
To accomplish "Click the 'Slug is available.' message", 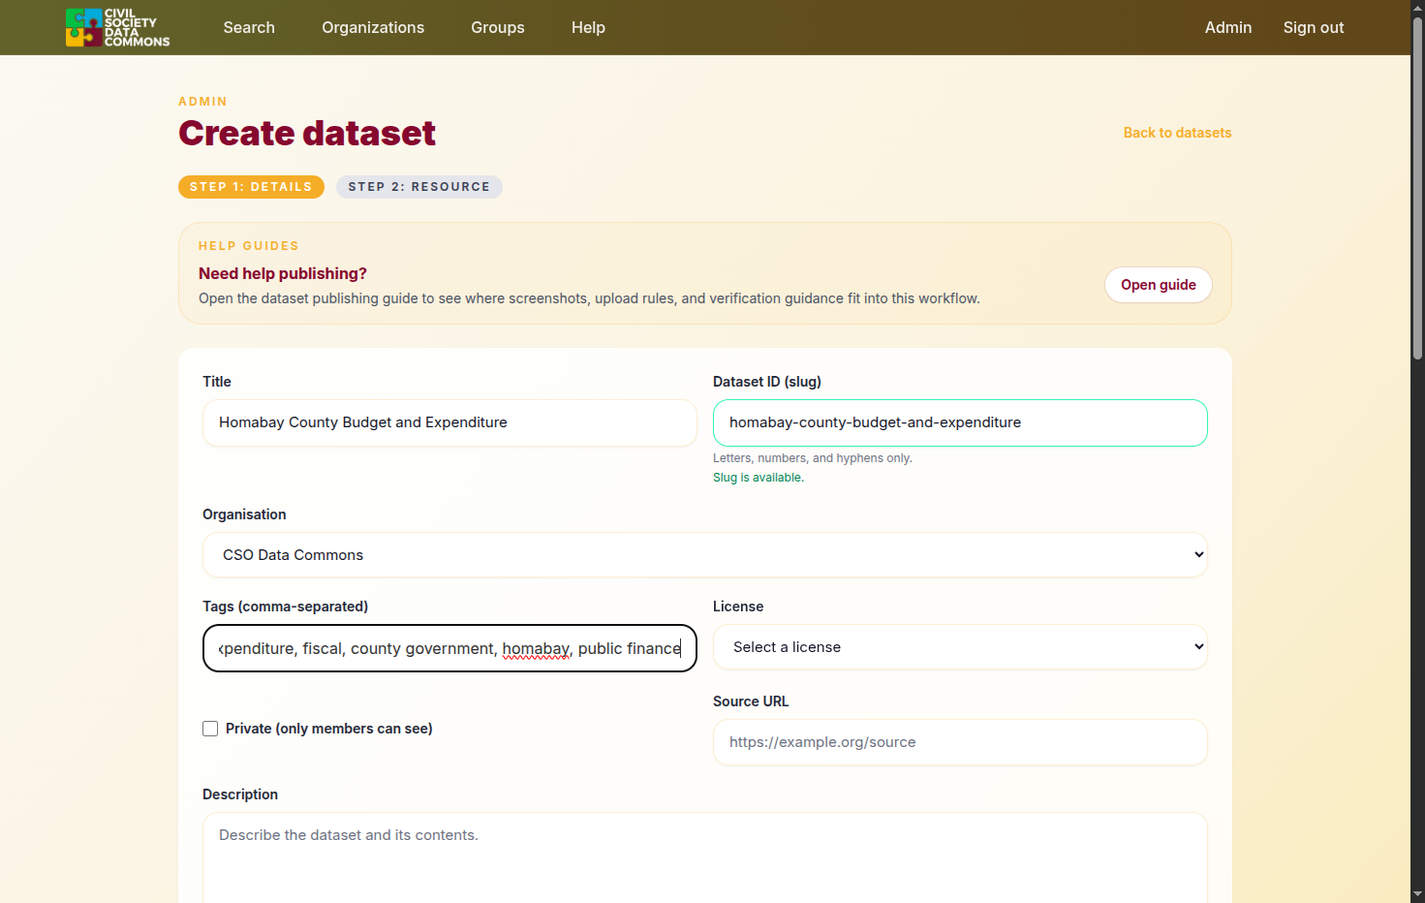I will point(759,478).
